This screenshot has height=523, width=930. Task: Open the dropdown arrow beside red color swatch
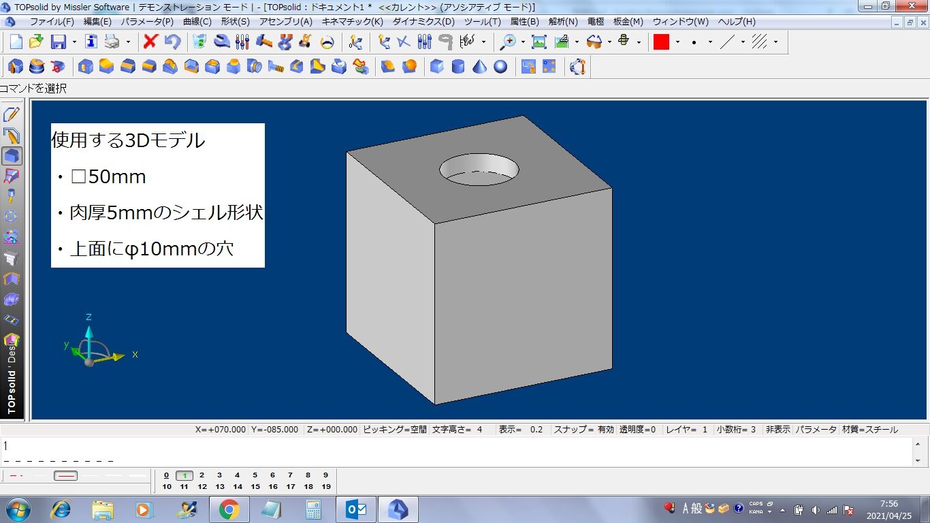pyautogui.click(x=677, y=42)
